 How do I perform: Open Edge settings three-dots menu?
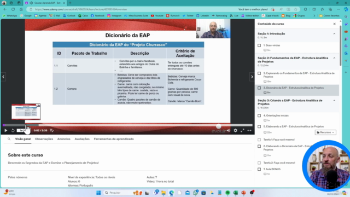(x=339, y=9)
